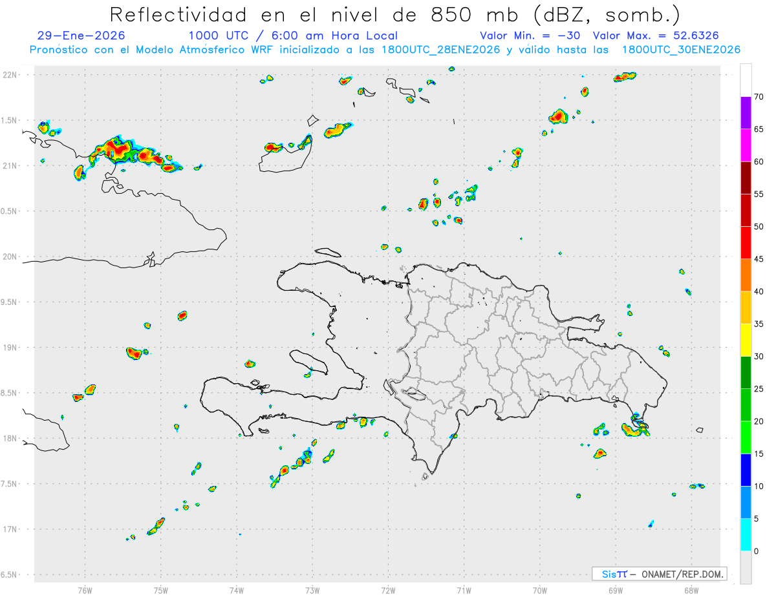Screen dimensions: 776x599
Task: Select the '7.5N' latitude label
Action: pyautogui.click(x=10, y=484)
